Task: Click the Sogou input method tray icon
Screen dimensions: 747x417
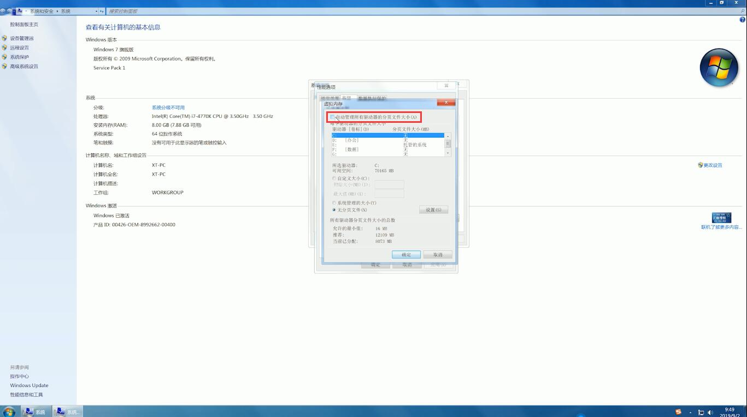Action: click(678, 412)
